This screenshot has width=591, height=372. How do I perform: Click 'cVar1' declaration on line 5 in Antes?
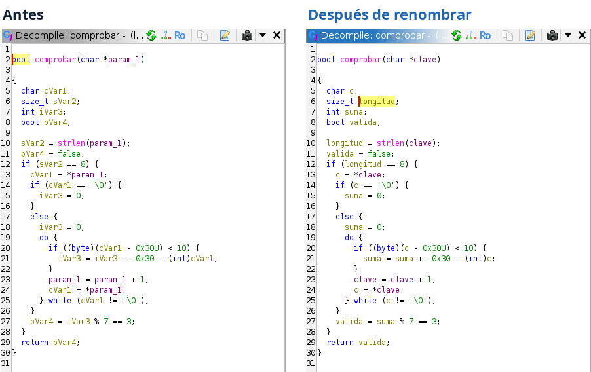56,91
